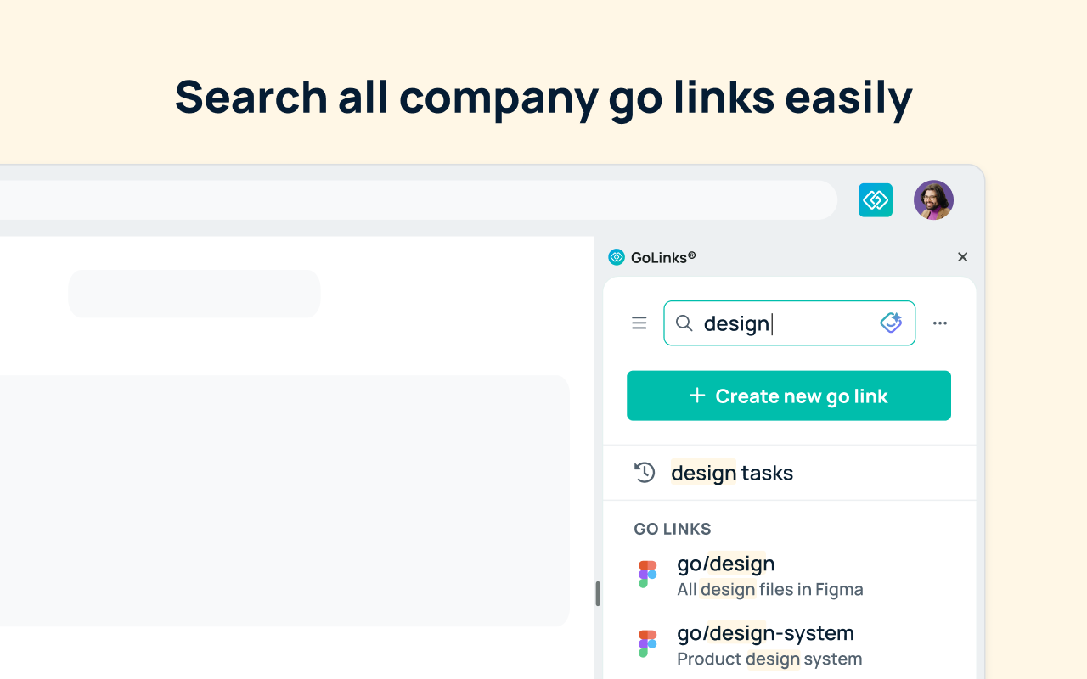Open the three-dot more options menu

(940, 323)
